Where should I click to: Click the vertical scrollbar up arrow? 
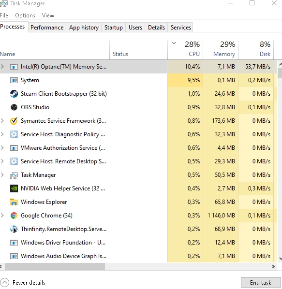[x=281, y=64]
